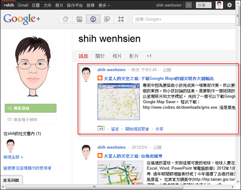Switch to the 訊息 profile tab

83,56
